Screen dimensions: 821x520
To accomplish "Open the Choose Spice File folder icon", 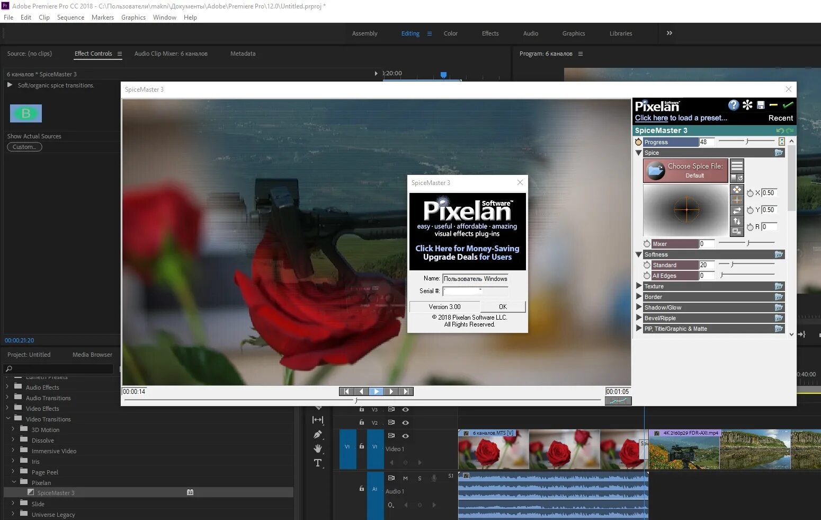I will point(656,171).
